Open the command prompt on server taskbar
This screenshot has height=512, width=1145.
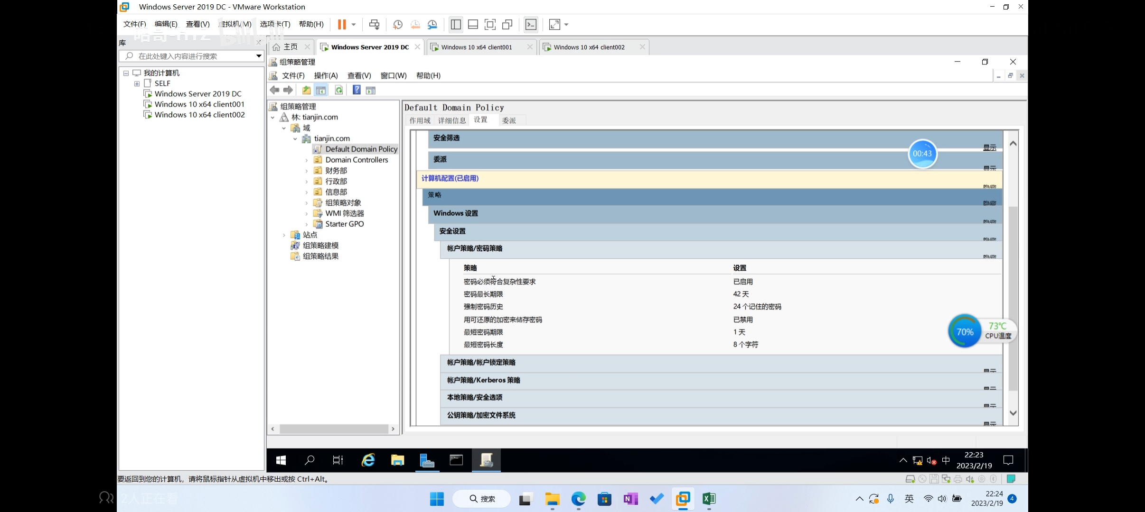click(x=456, y=460)
